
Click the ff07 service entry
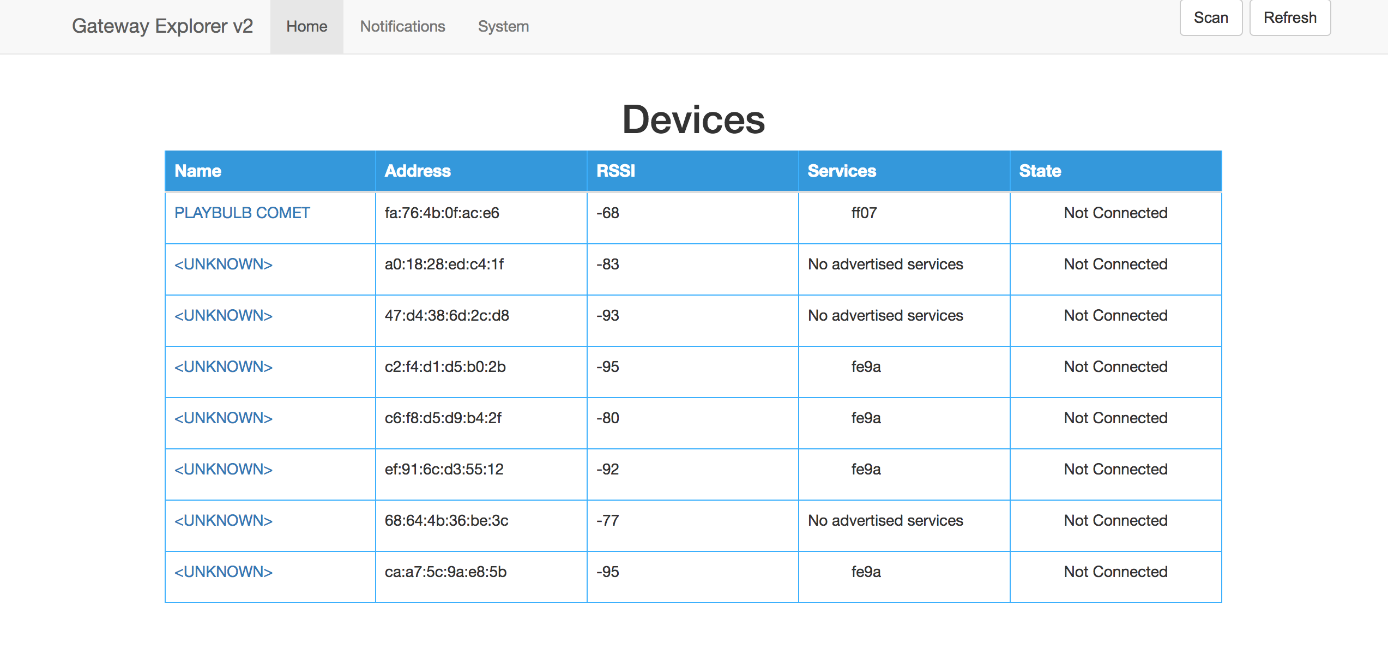tap(864, 213)
